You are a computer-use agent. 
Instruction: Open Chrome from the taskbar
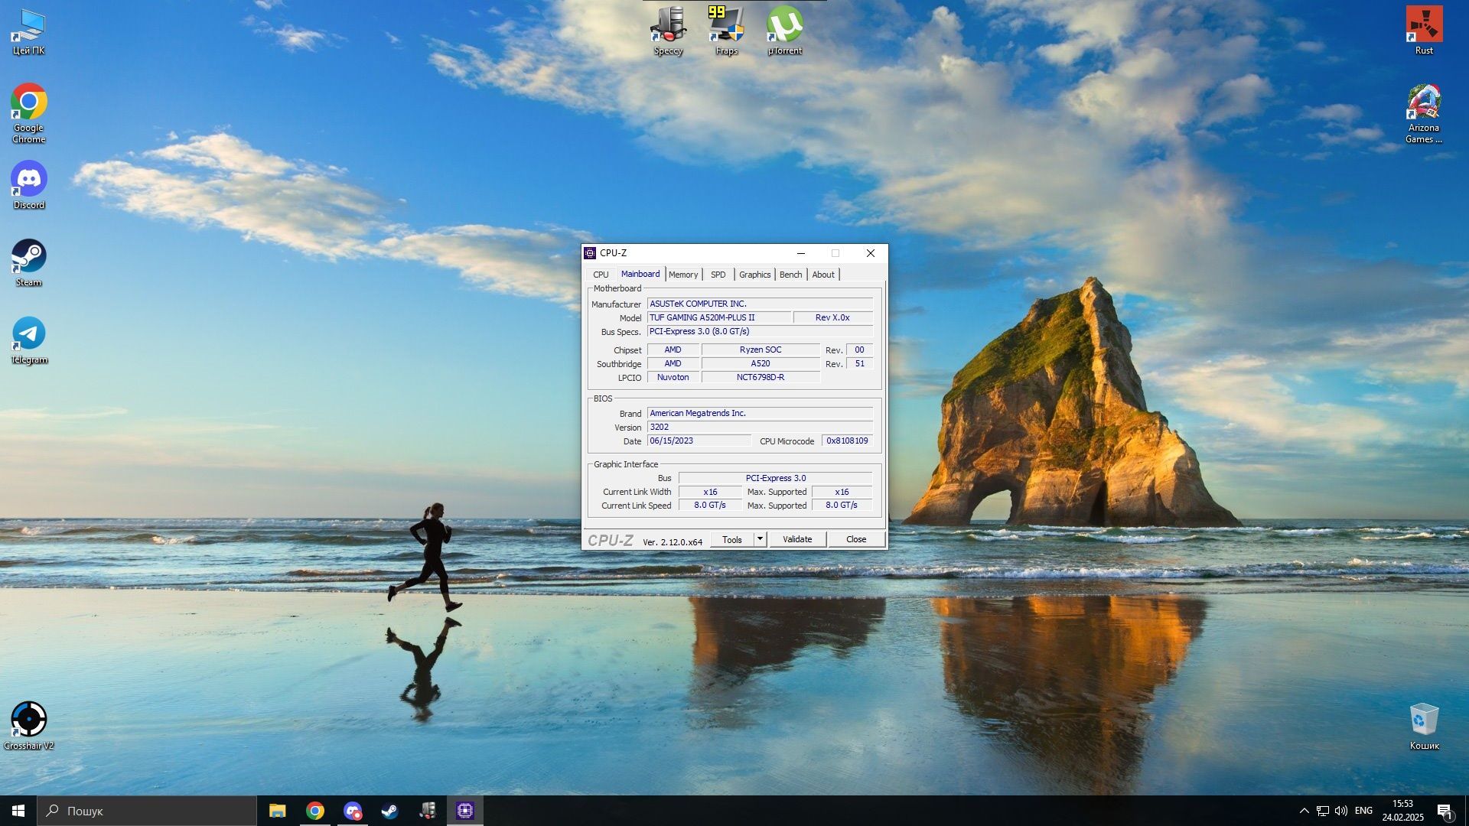click(x=315, y=811)
